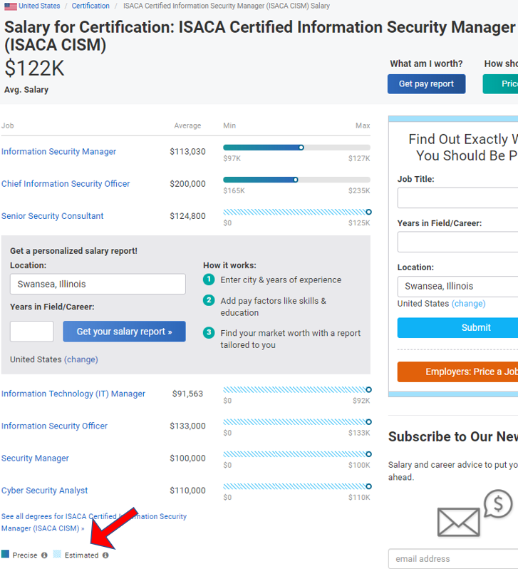The height and width of the screenshot is (569, 518).
Task: Click the Location field in personalized report box
Action: (98, 284)
